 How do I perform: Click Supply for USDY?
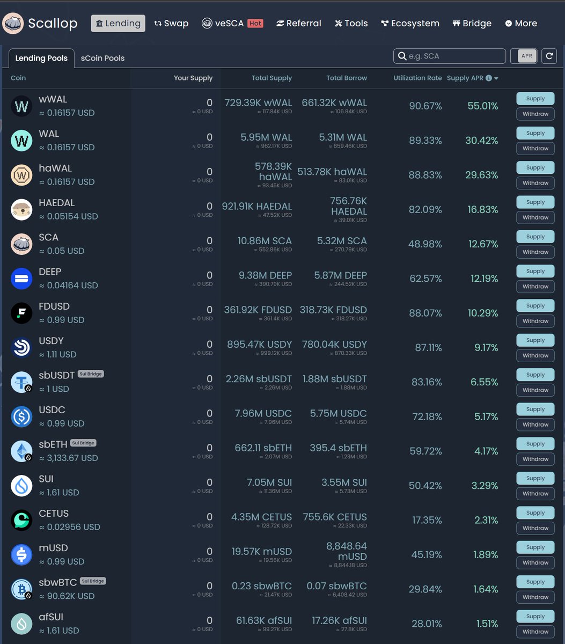(x=535, y=340)
